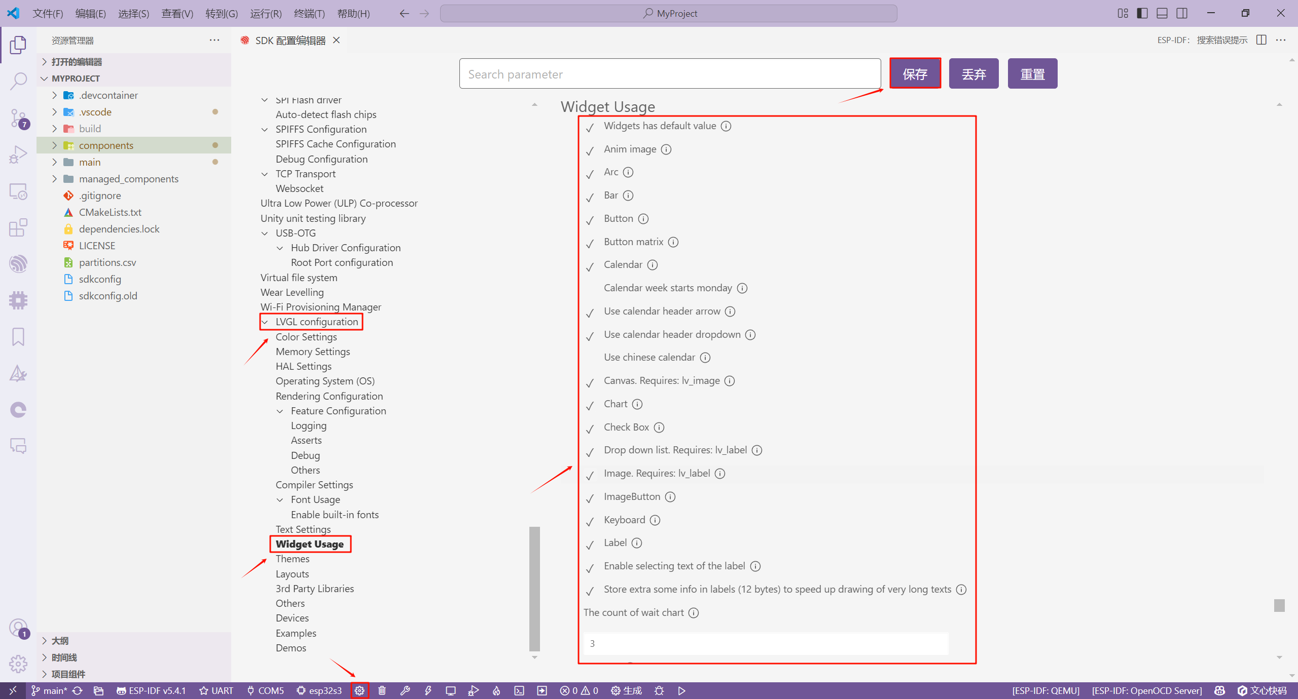Open Extensions view in activity bar
Image resolution: width=1298 pixels, height=699 pixels.
[x=18, y=228]
